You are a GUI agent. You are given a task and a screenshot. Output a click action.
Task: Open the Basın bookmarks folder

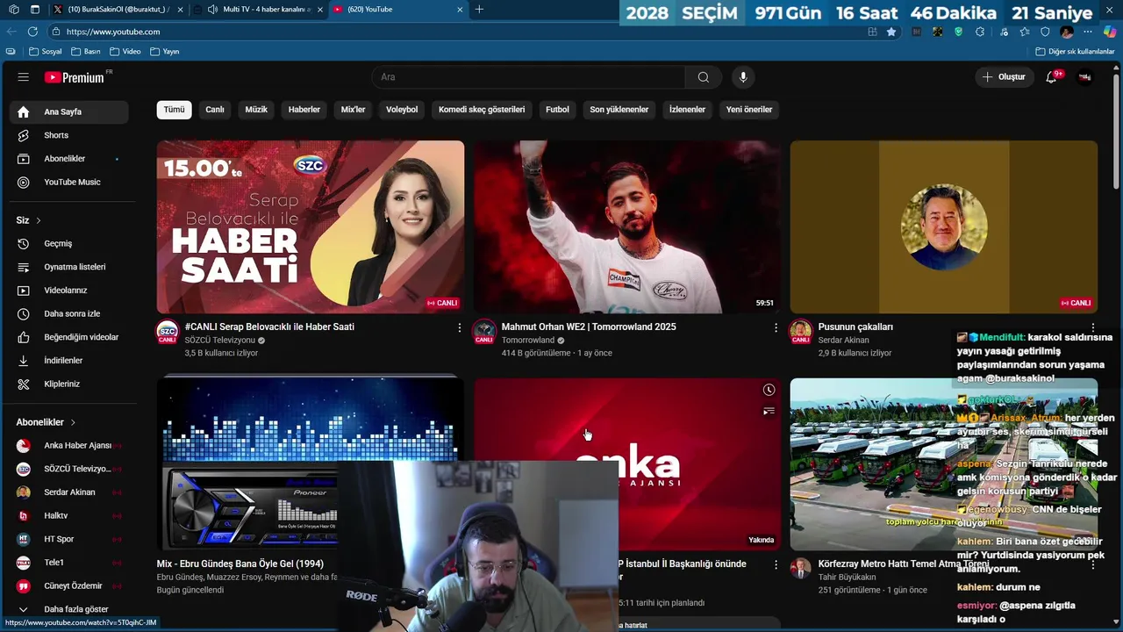[x=84, y=52]
